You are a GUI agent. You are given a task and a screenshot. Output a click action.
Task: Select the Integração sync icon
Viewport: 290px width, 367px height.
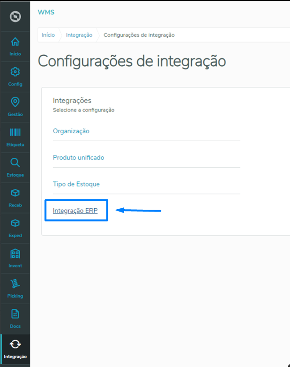click(15, 344)
